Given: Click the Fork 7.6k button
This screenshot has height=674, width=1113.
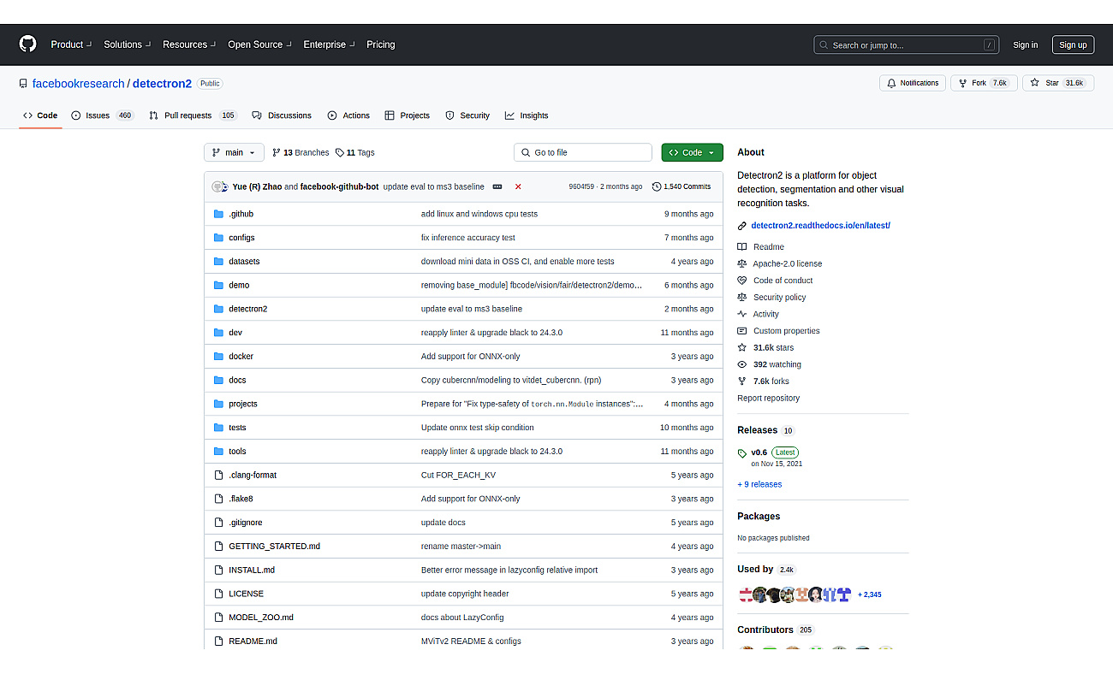Looking at the screenshot, I should [984, 83].
